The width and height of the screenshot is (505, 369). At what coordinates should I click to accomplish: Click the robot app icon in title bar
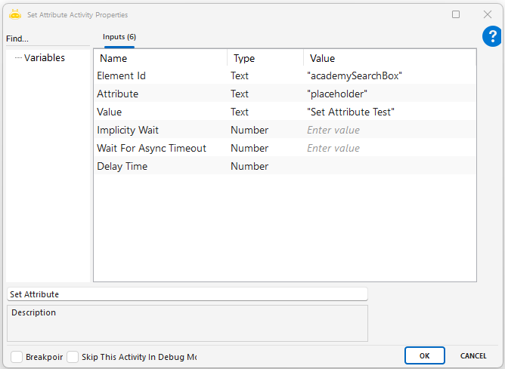pyautogui.click(x=14, y=14)
